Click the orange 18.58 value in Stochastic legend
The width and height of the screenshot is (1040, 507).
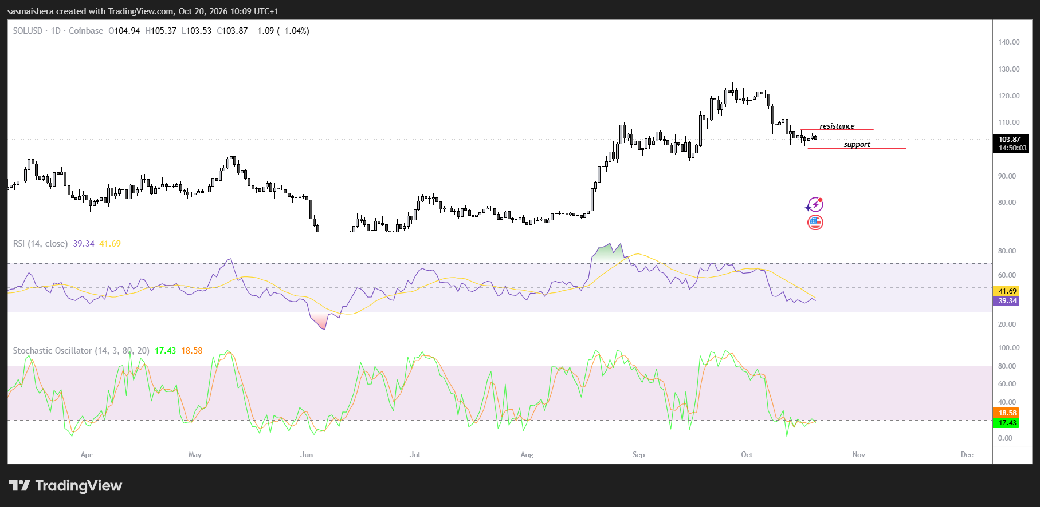(192, 351)
